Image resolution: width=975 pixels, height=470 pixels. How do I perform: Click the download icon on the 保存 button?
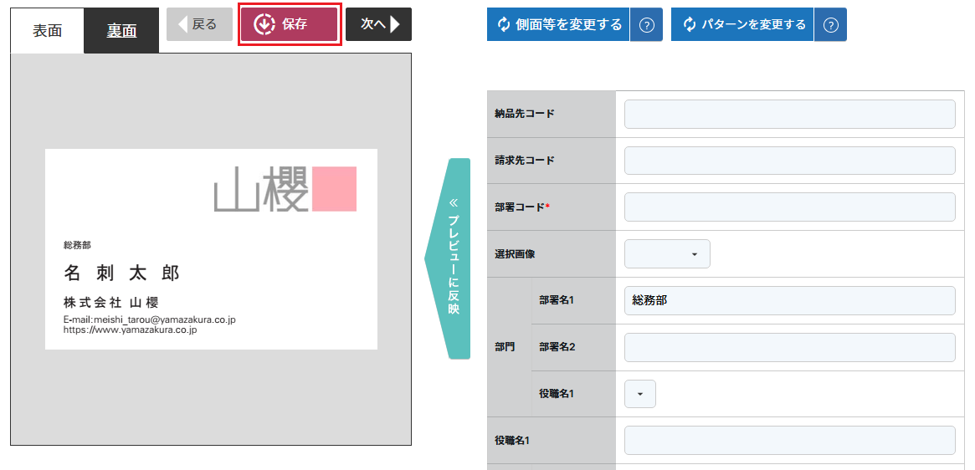pyautogui.click(x=265, y=25)
